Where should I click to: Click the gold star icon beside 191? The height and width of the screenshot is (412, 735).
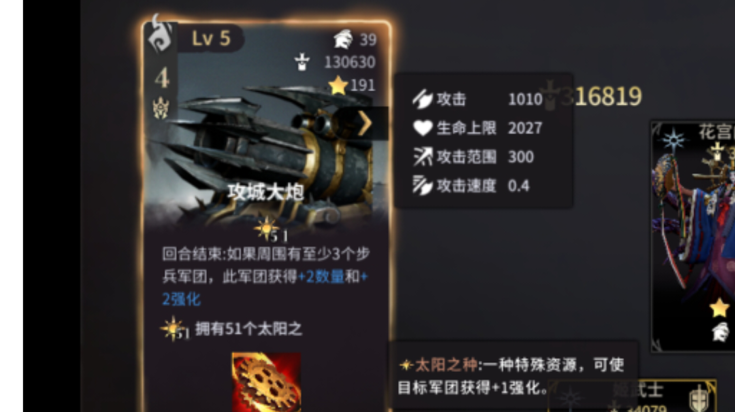tap(338, 85)
